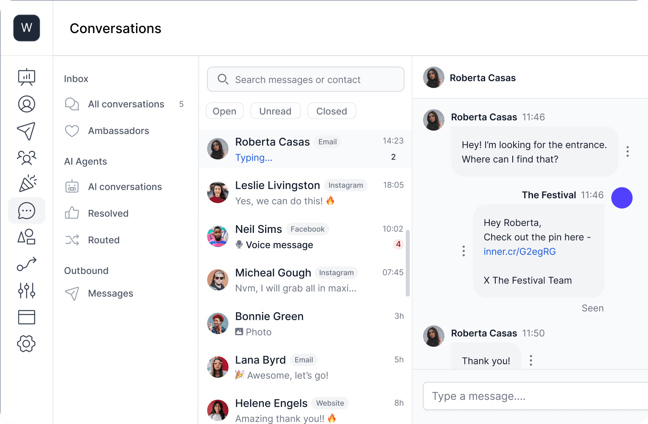Click the Search messages or contact field

[x=305, y=79]
